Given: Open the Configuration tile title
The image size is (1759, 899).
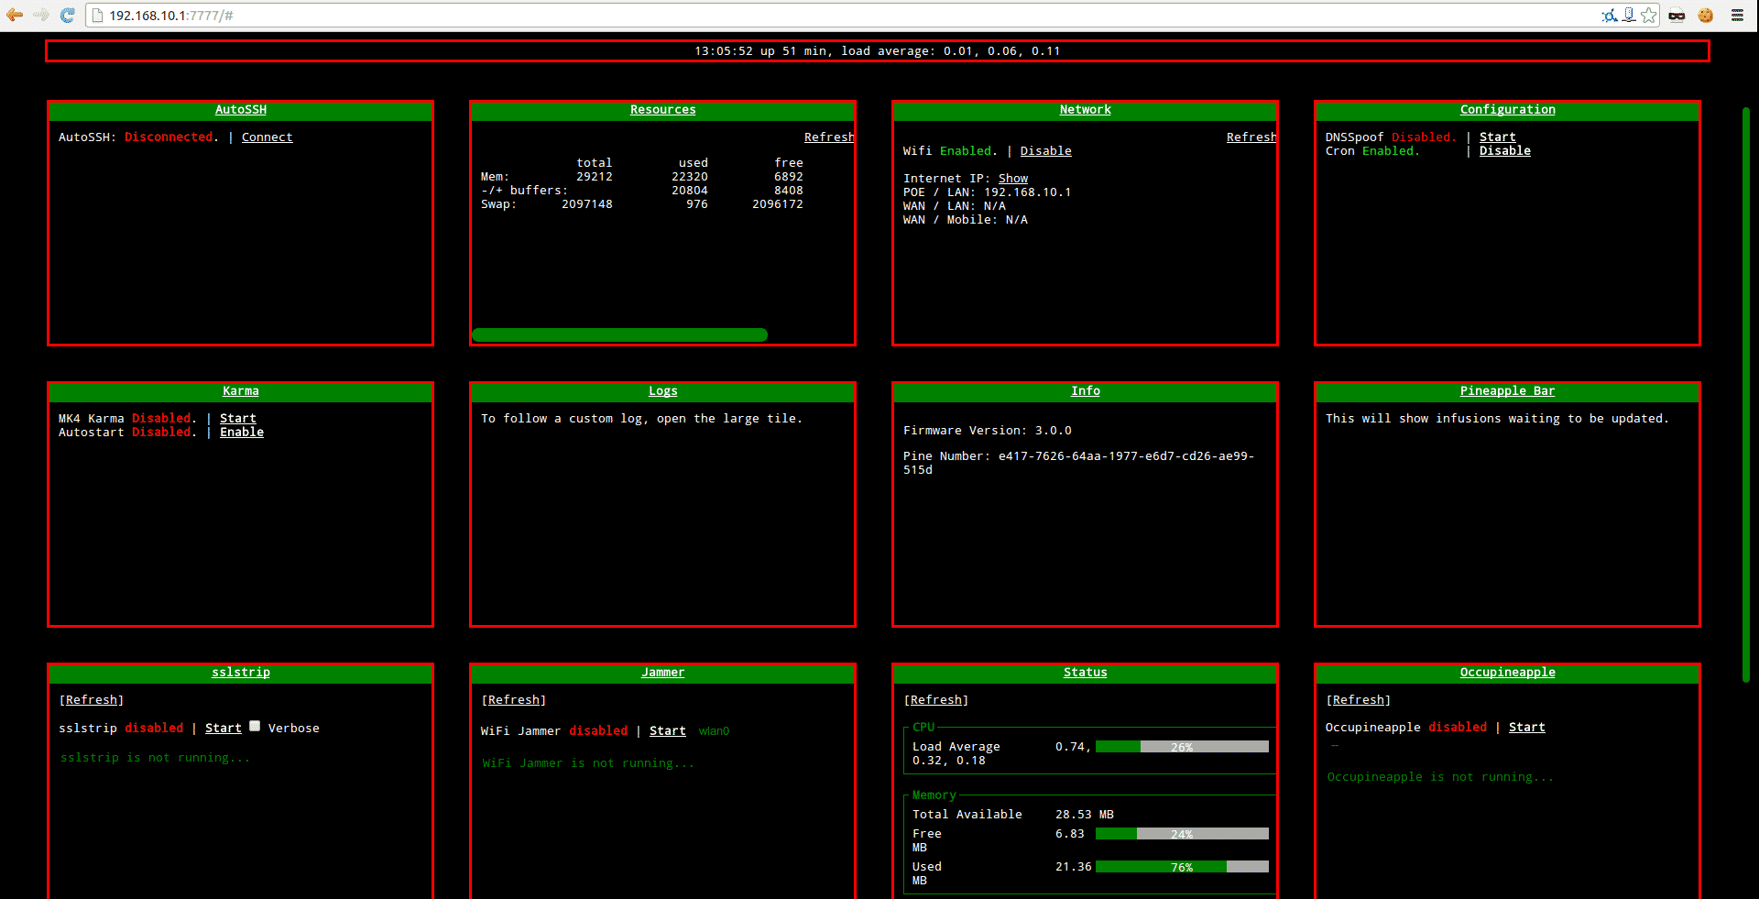Looking at the screenshot, I should [x=1508, y=110].
